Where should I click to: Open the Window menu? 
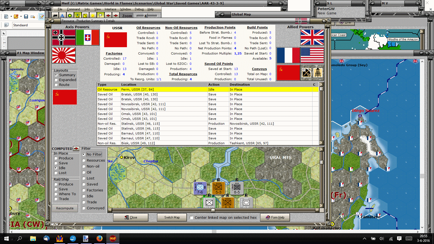point(125,9)
